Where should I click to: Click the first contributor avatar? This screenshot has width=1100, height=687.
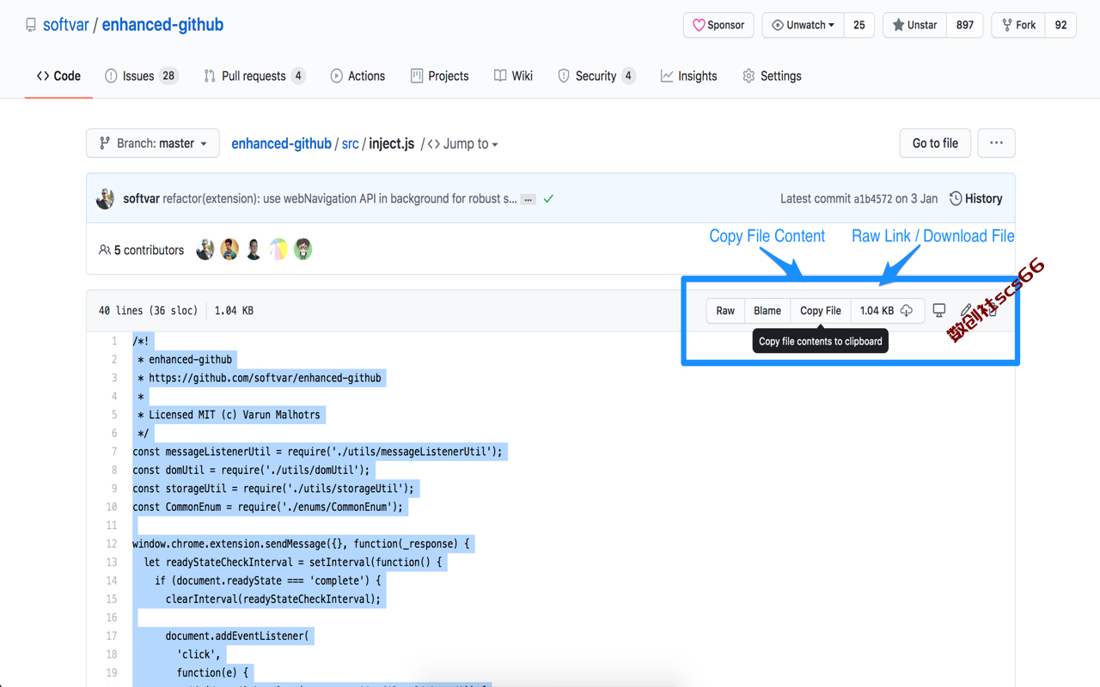pyautogui.click(x=205, y=249)
